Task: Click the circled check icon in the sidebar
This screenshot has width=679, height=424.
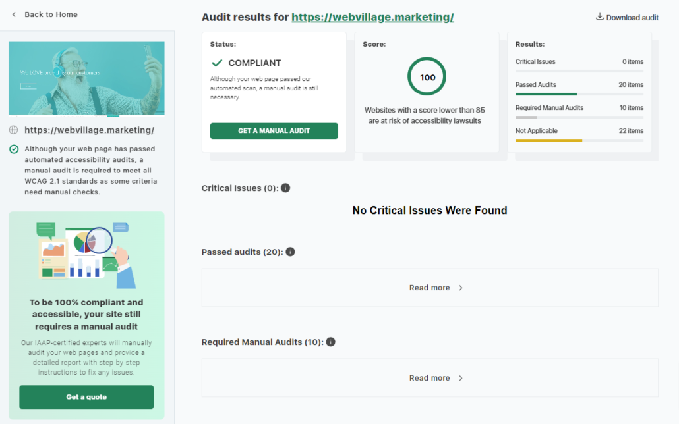Action: click(x=14, y=149)
